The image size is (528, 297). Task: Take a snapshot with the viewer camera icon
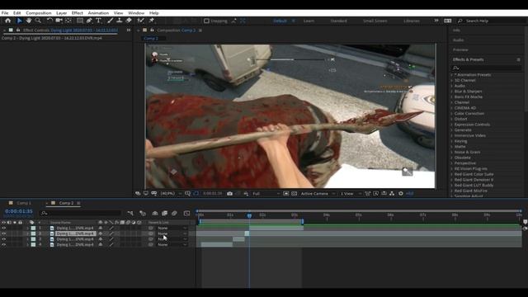pyautogui.click(x=229, y=194)
